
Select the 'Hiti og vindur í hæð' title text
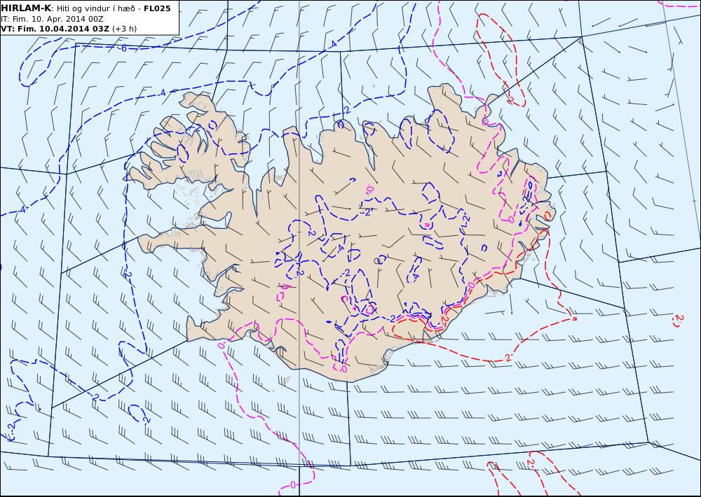tap(97, 8)
